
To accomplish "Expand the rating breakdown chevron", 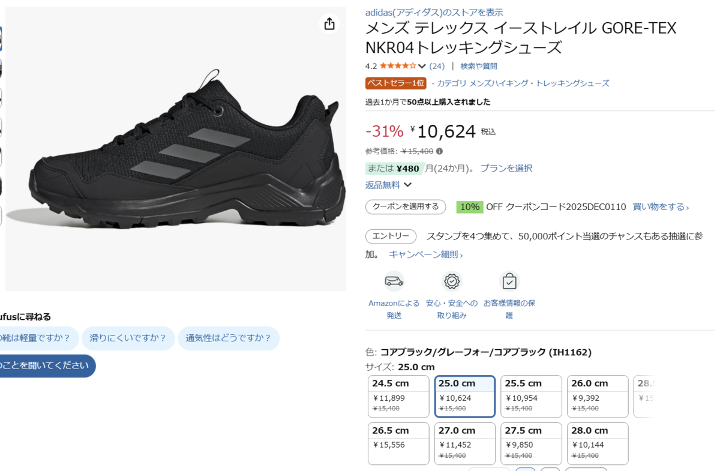I will pos(422,66).
